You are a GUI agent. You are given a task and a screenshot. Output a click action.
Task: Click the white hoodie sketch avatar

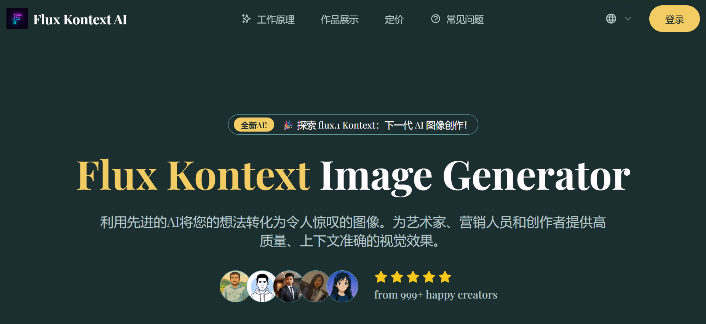click(262, 286)
